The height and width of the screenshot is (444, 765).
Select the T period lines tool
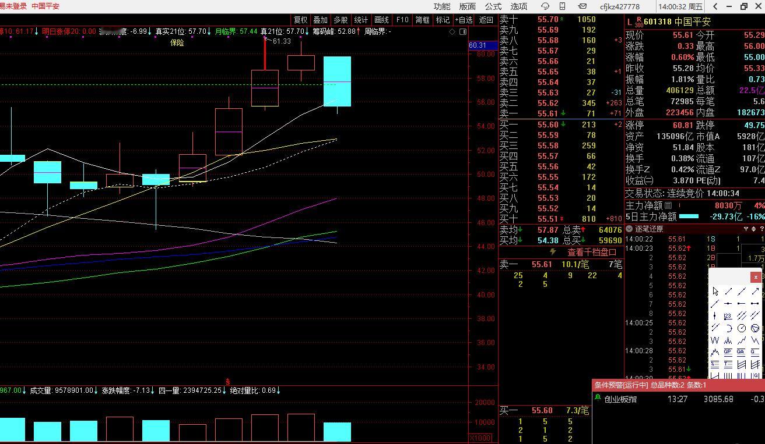coord(728,364)
